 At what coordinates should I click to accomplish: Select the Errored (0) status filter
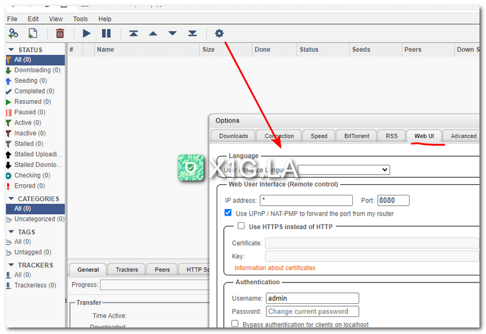35,186
